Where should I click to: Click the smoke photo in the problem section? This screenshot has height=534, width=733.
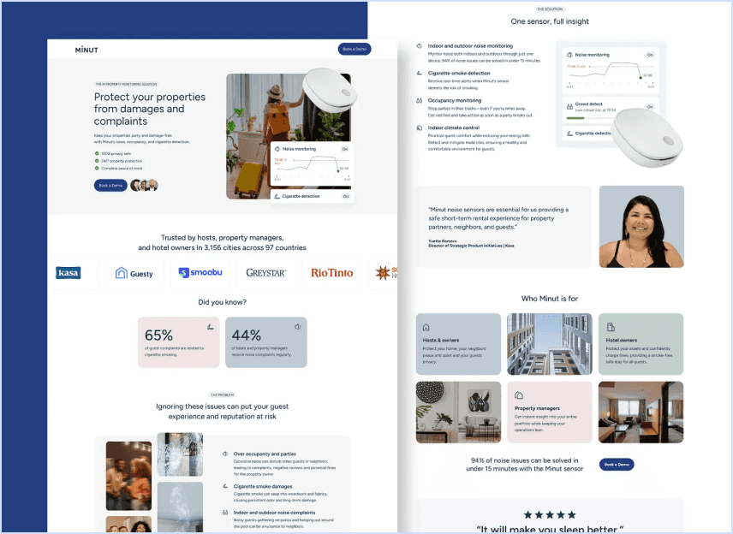click(x=180, y=507)
